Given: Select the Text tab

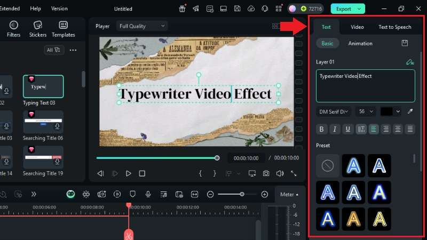Looking at the screenshot, I should click(x=326, y=27).
